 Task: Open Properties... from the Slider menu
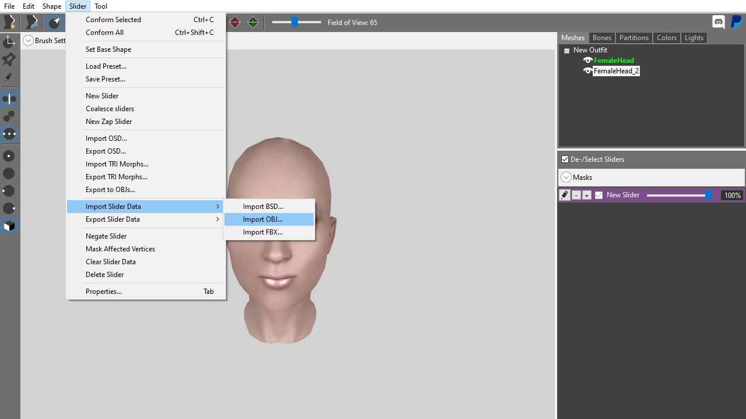coord(146,292)
